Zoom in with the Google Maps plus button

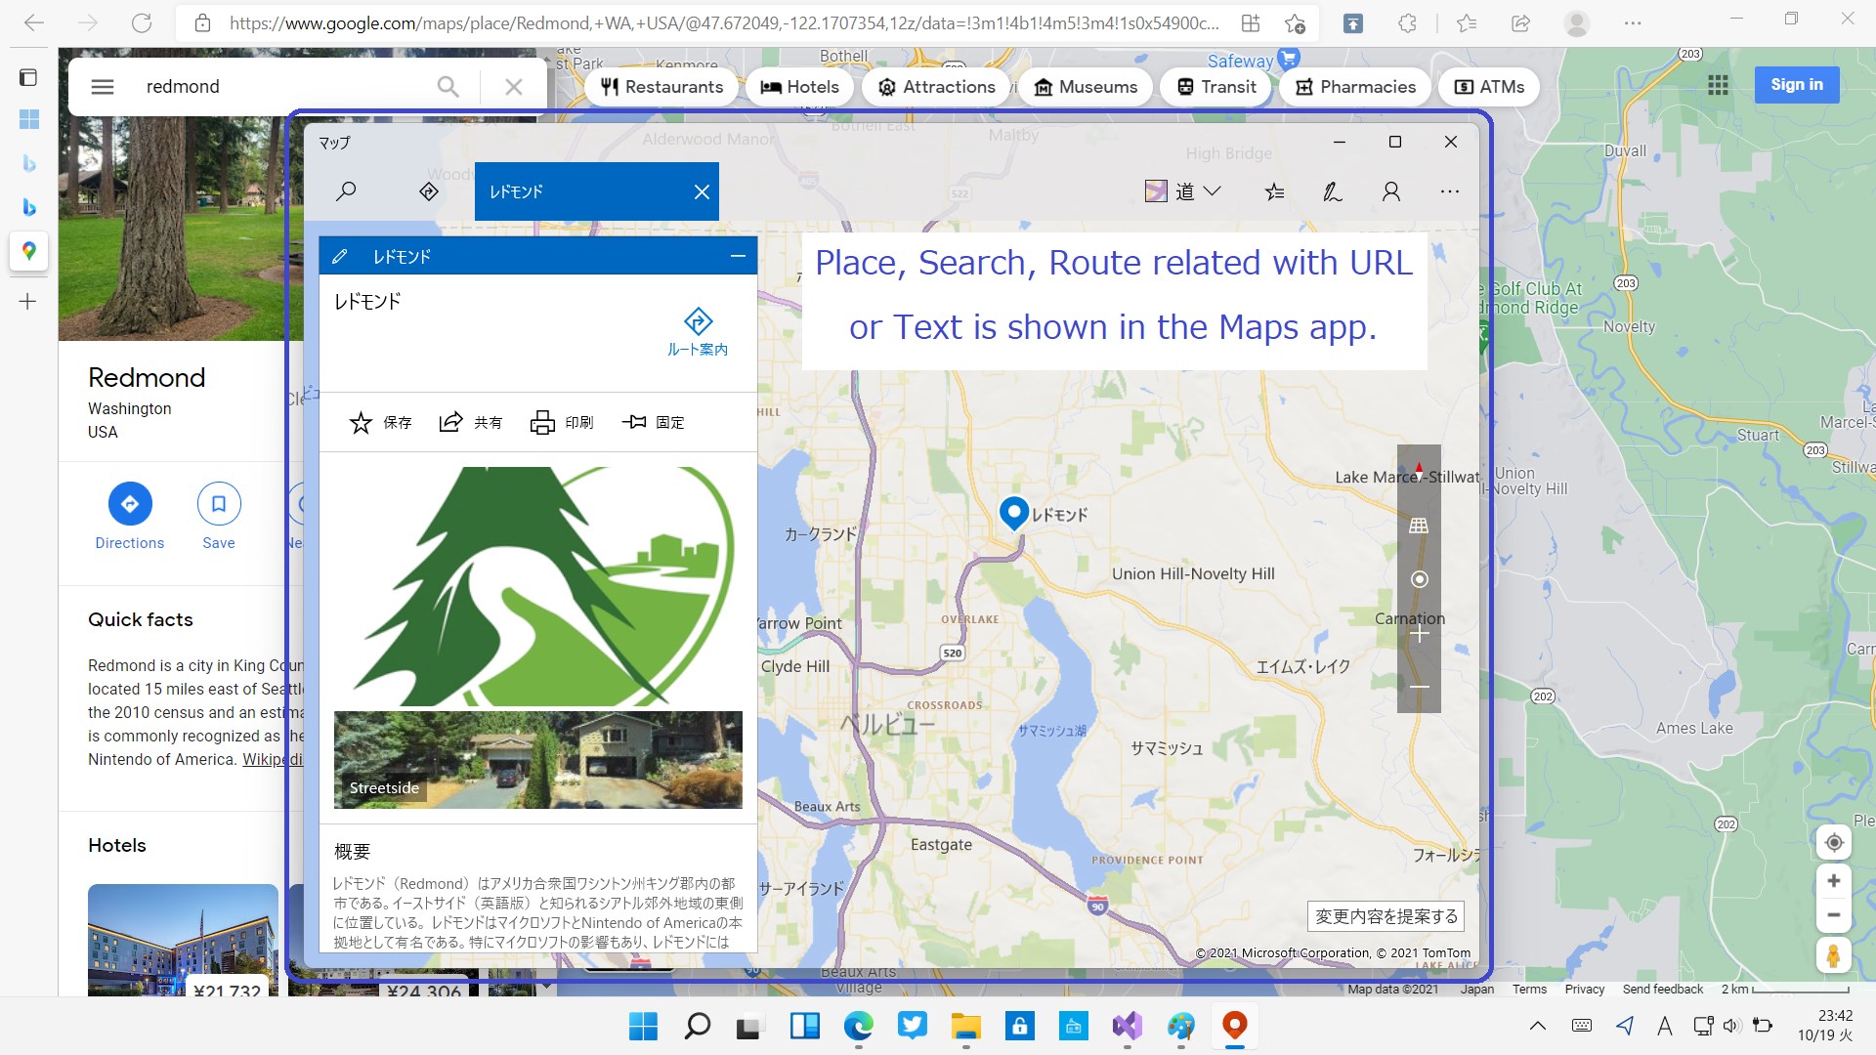(x=1834, y=881)
